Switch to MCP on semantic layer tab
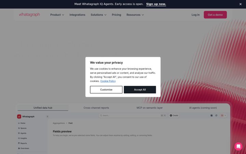 pos(150,108)
